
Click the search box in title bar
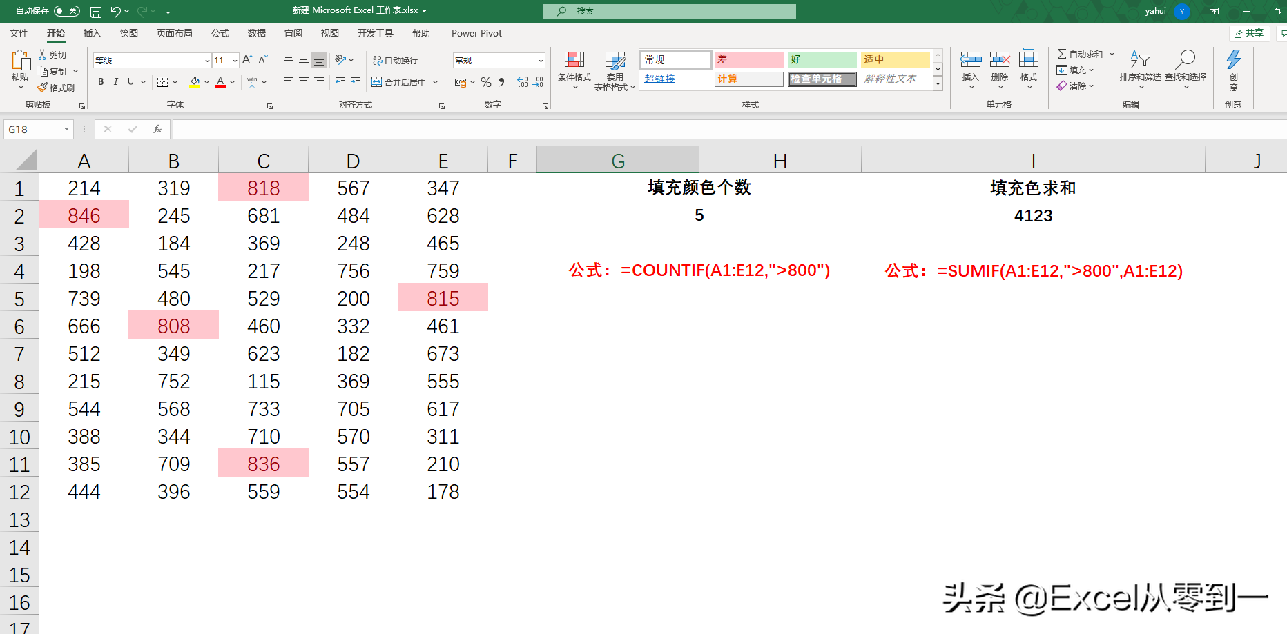pos(669,11)
